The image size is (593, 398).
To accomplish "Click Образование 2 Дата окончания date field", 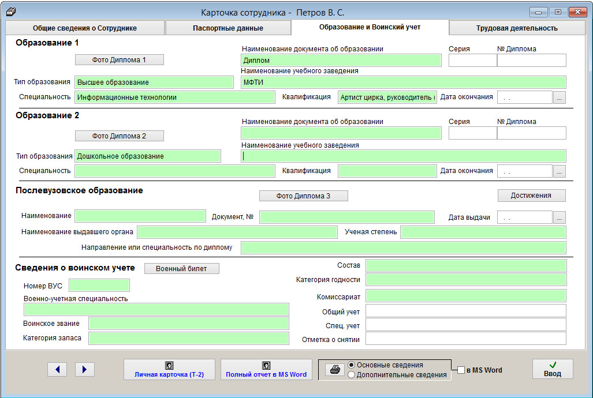I will pos(525,171).
